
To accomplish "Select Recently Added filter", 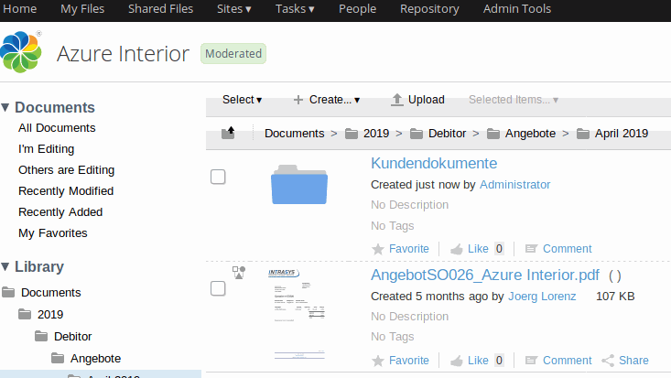I will click(60, 212).
